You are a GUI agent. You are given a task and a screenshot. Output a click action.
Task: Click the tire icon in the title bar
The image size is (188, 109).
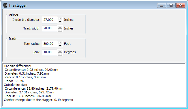(x=5, y=5)
